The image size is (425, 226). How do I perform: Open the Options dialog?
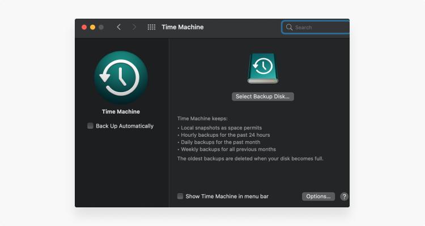point(318,197)
